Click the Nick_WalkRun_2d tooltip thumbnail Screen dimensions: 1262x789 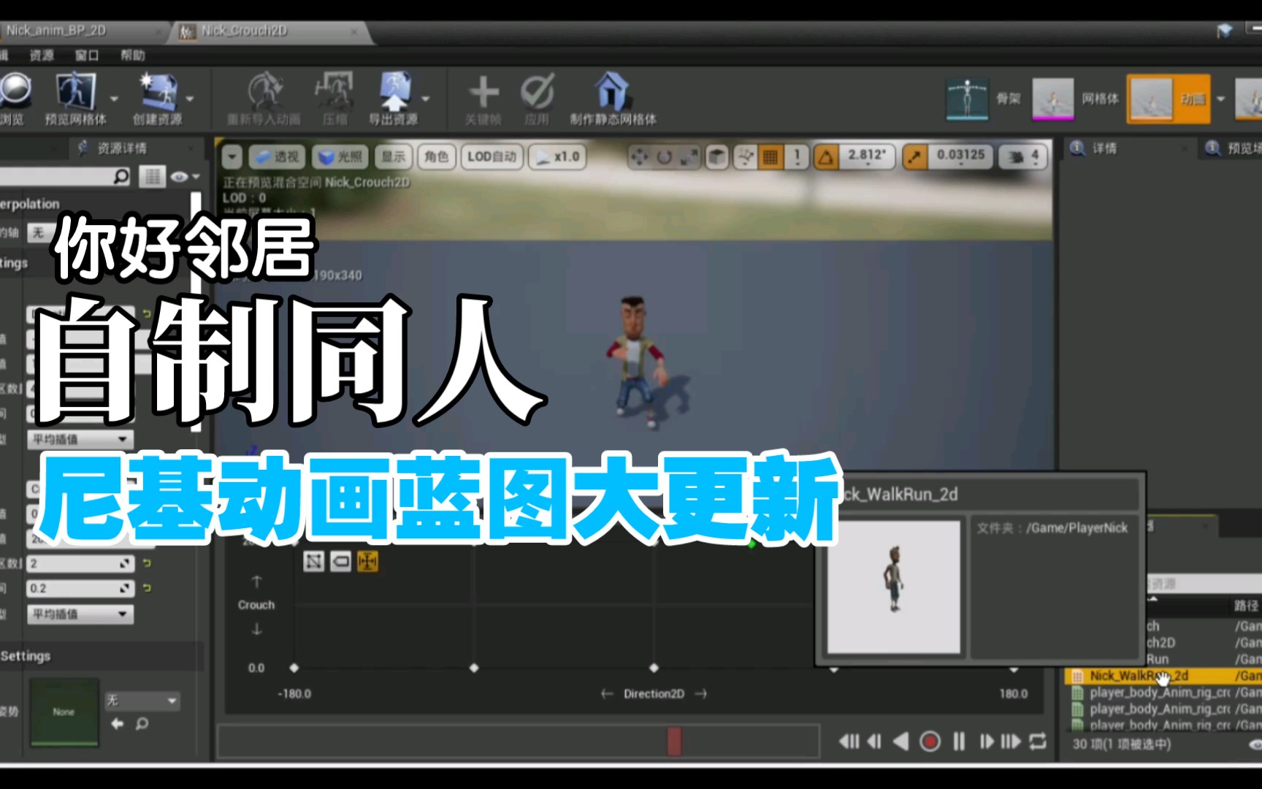coord(893,587)
